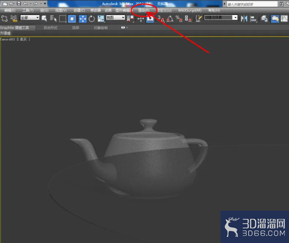Toggle the Spinner Snap magnet
This screenshot has width=289, height=243.
[x=188, y=19]
